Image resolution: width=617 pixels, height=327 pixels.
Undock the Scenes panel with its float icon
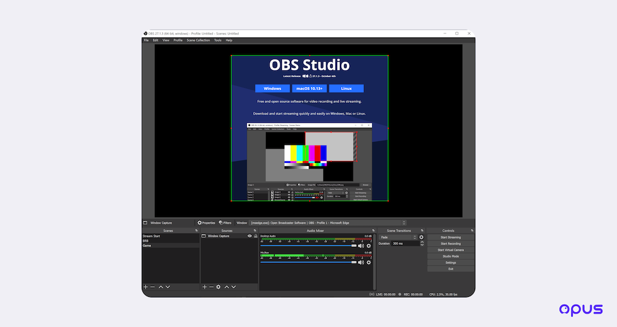pos(196,231)
